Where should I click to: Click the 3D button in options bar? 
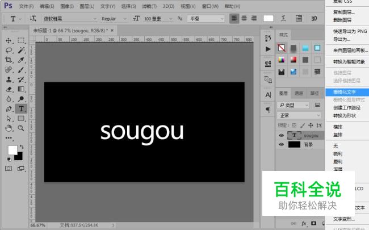pos(314,18)
